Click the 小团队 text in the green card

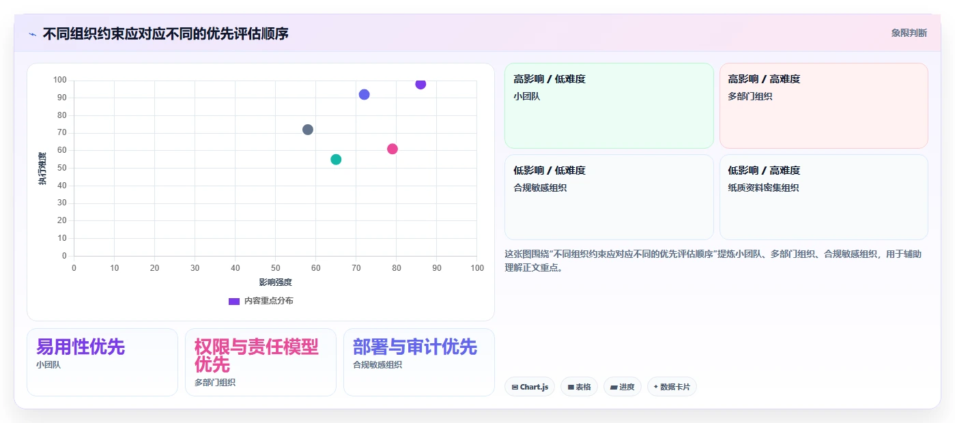click(x=527, y=96)
